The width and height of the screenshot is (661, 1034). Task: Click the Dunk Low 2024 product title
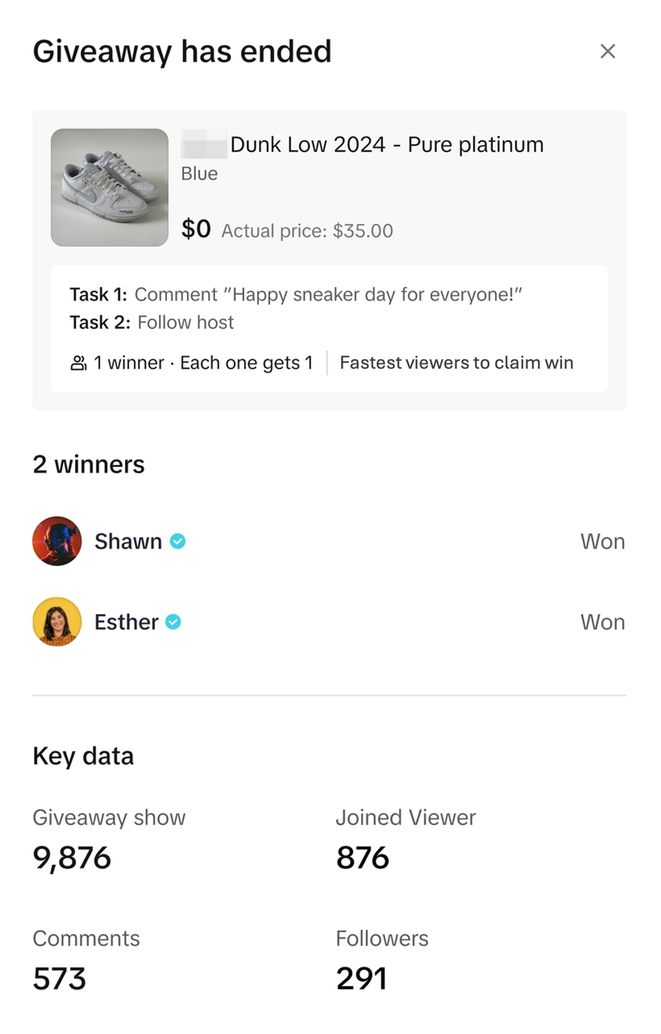click(x=386, y=144)
